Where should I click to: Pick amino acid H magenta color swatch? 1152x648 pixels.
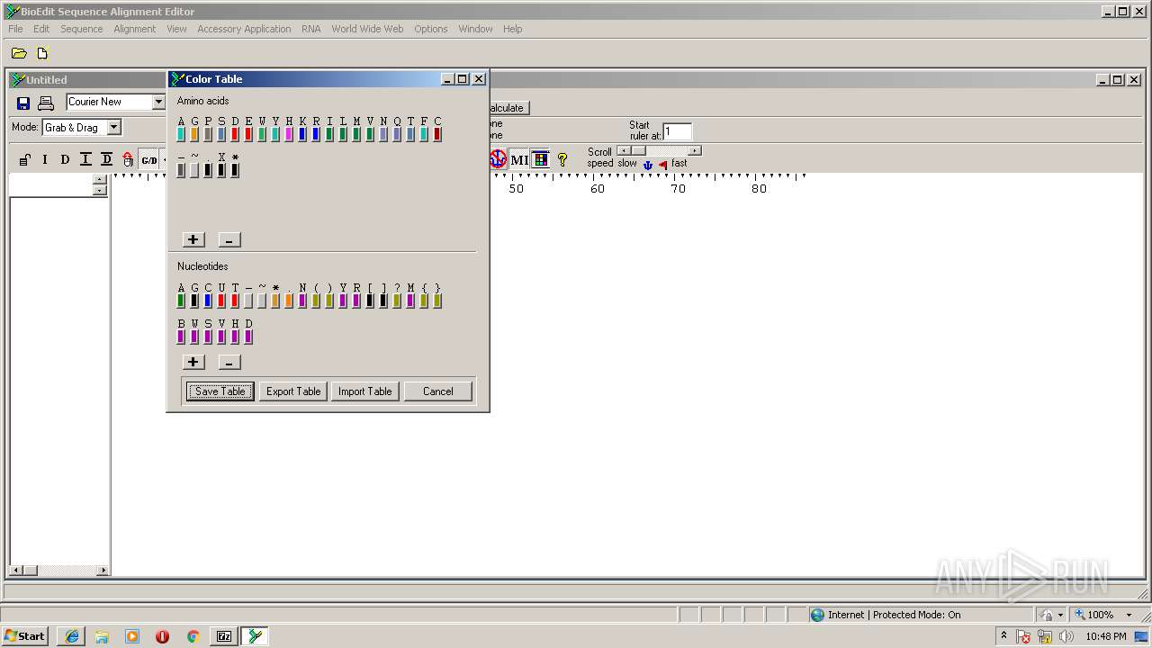(289, 134)
